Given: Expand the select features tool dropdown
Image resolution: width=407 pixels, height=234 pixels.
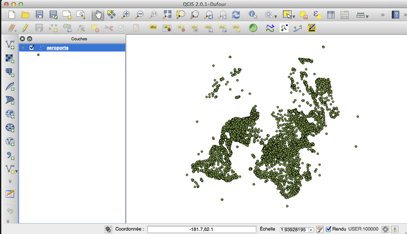Looking at the screenshot, I should tap(294, 16).
